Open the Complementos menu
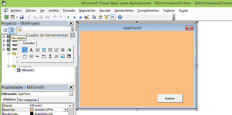The height and width of the screenshot is (115, 232). 148,11
